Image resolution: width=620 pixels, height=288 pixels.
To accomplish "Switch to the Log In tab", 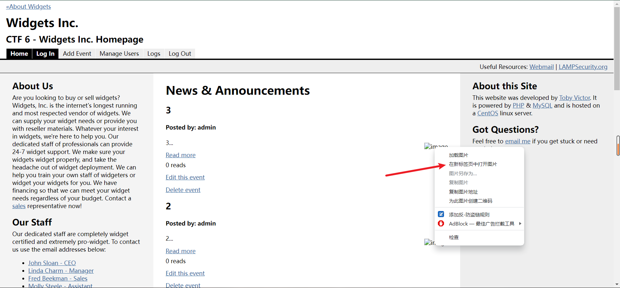I will coord(45,54).
